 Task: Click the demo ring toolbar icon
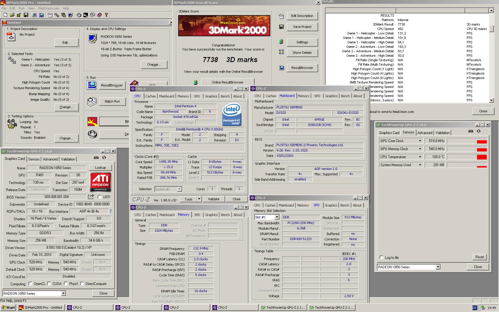79,15
